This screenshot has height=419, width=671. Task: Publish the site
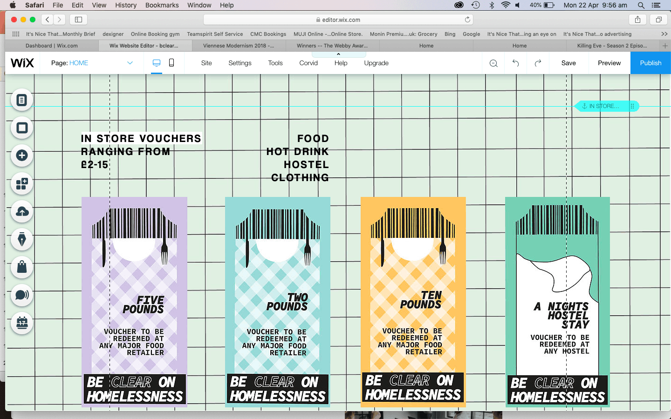point(650,63)
